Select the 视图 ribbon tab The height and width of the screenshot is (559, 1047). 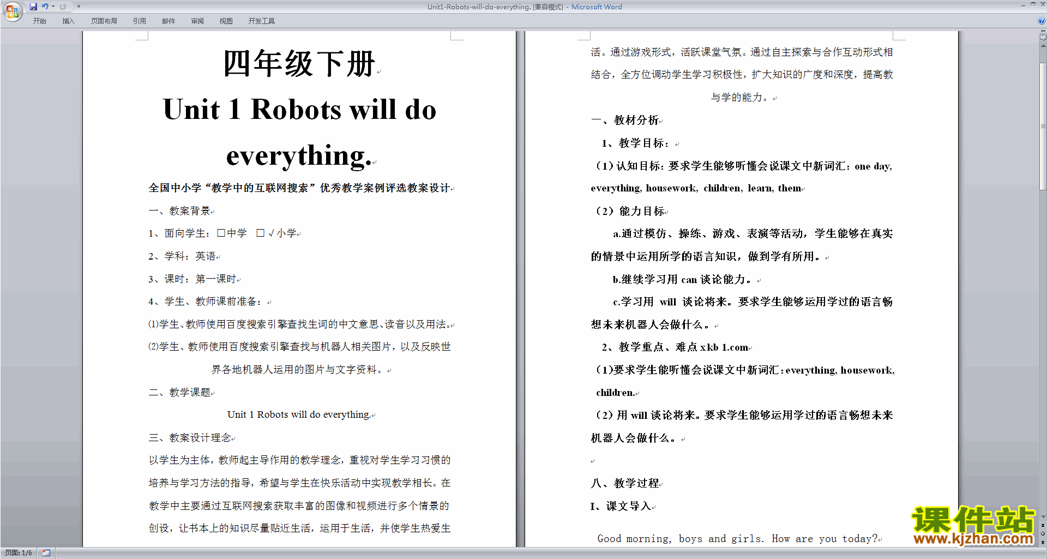[226, 21]
